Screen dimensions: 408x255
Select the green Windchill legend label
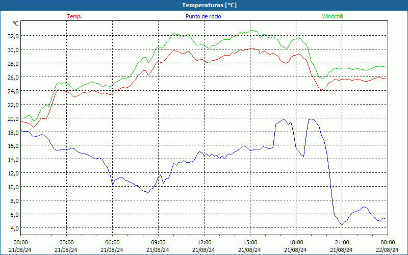[x=333, y=16]
